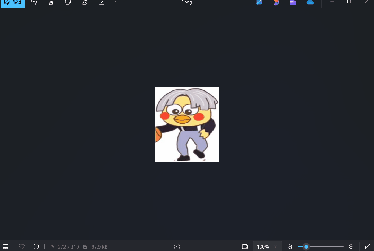Zoom out with the minus magnifier
The width and height of the screenshot is (374, 251).
click(290, 247)
